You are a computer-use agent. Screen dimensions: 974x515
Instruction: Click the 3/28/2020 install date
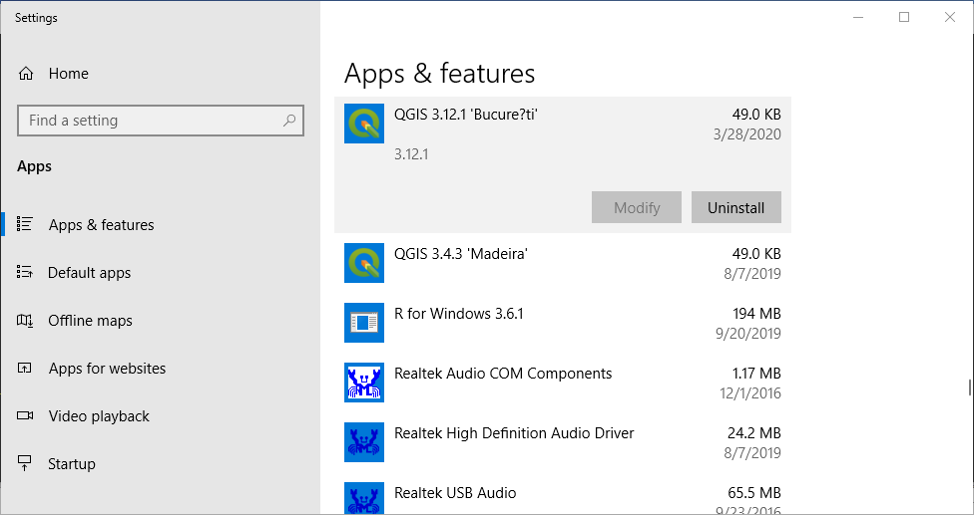coord(747,134)
